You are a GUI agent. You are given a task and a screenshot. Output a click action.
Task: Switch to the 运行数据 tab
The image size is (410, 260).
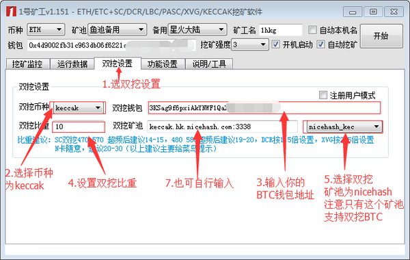click(72, 64)
